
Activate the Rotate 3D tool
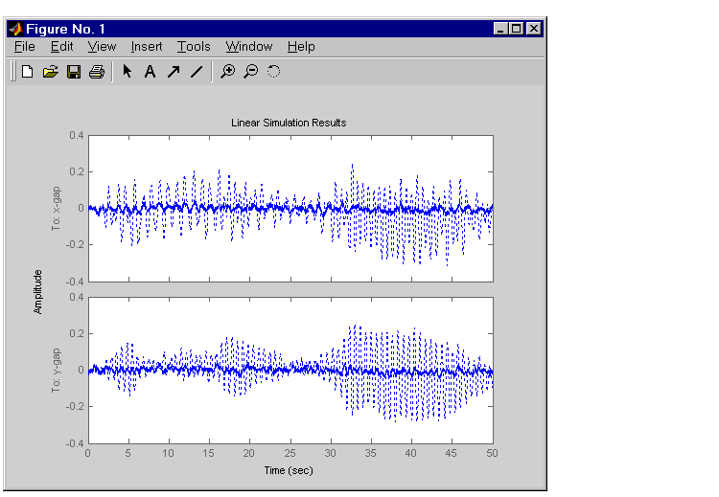[x=273, y=71]
